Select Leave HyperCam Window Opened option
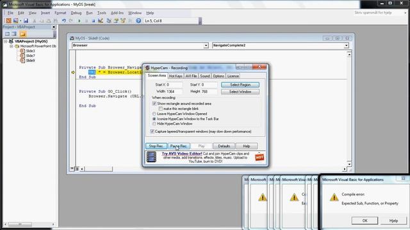This screenshot has height=230, width=410. (x=154, y=114)
